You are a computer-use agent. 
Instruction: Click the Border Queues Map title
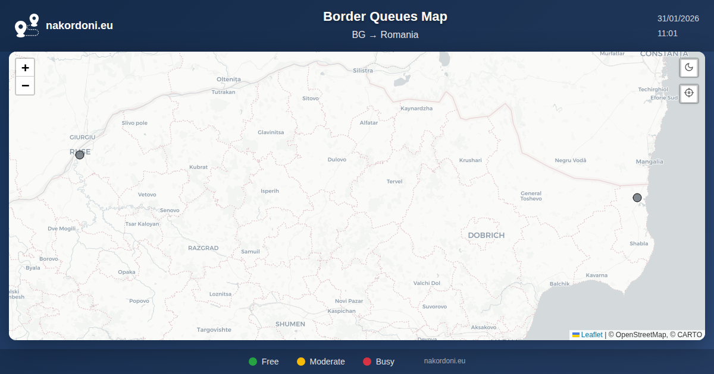pos(385,17)
